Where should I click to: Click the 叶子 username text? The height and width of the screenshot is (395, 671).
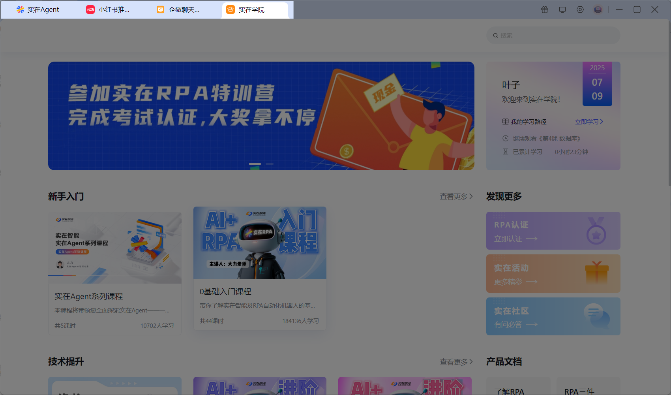coord(511,85)
